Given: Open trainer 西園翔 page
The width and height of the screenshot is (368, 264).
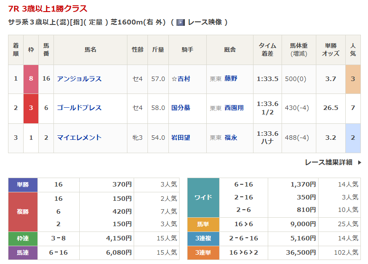Looking at the screenshot, I should point(234,108).
